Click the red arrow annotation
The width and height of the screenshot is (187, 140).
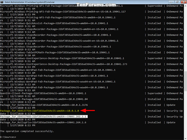click(88, 110)
